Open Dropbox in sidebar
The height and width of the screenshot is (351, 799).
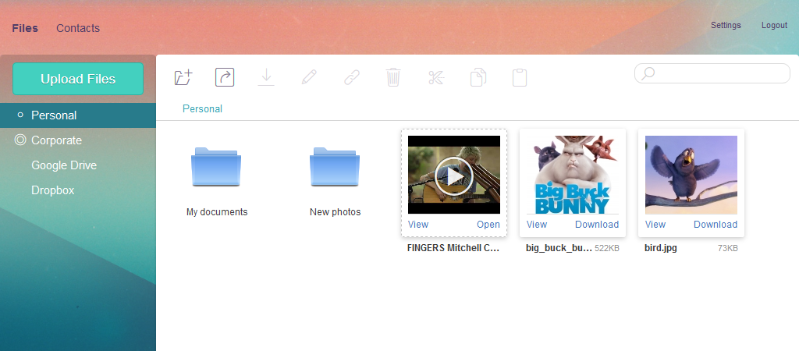(52, 190)
